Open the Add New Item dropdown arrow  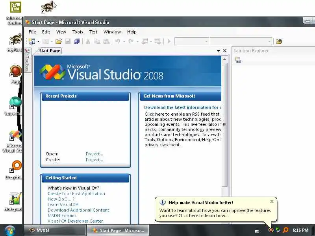(52, 42)
